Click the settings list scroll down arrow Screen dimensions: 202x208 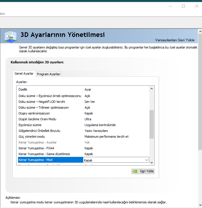tap(152, 162)
